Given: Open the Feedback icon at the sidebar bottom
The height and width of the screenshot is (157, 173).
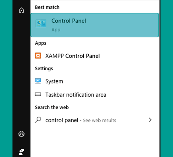Looking at the screenshot, I should coord(21,152).
